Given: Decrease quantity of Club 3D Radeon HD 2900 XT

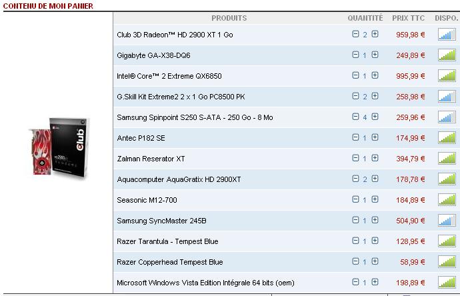Looking at the screenshot, I should [355, 34].
